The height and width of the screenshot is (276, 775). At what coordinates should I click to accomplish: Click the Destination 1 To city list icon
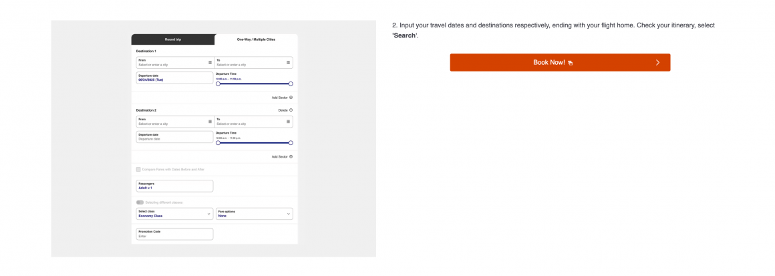(x=289, y=62)
